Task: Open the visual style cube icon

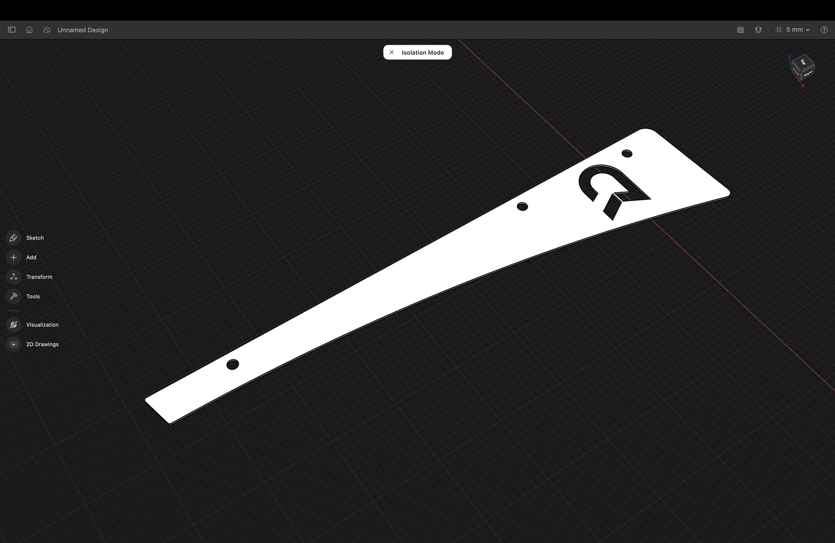Action: point(740,29)
